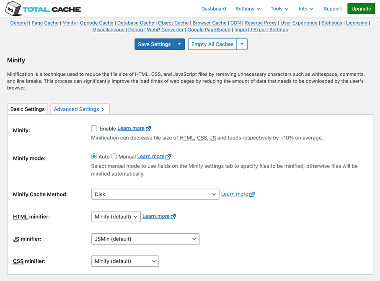The image size is (380, 281).
Task: Click the W3 Total Cache logo
Action: pos(43,9)
